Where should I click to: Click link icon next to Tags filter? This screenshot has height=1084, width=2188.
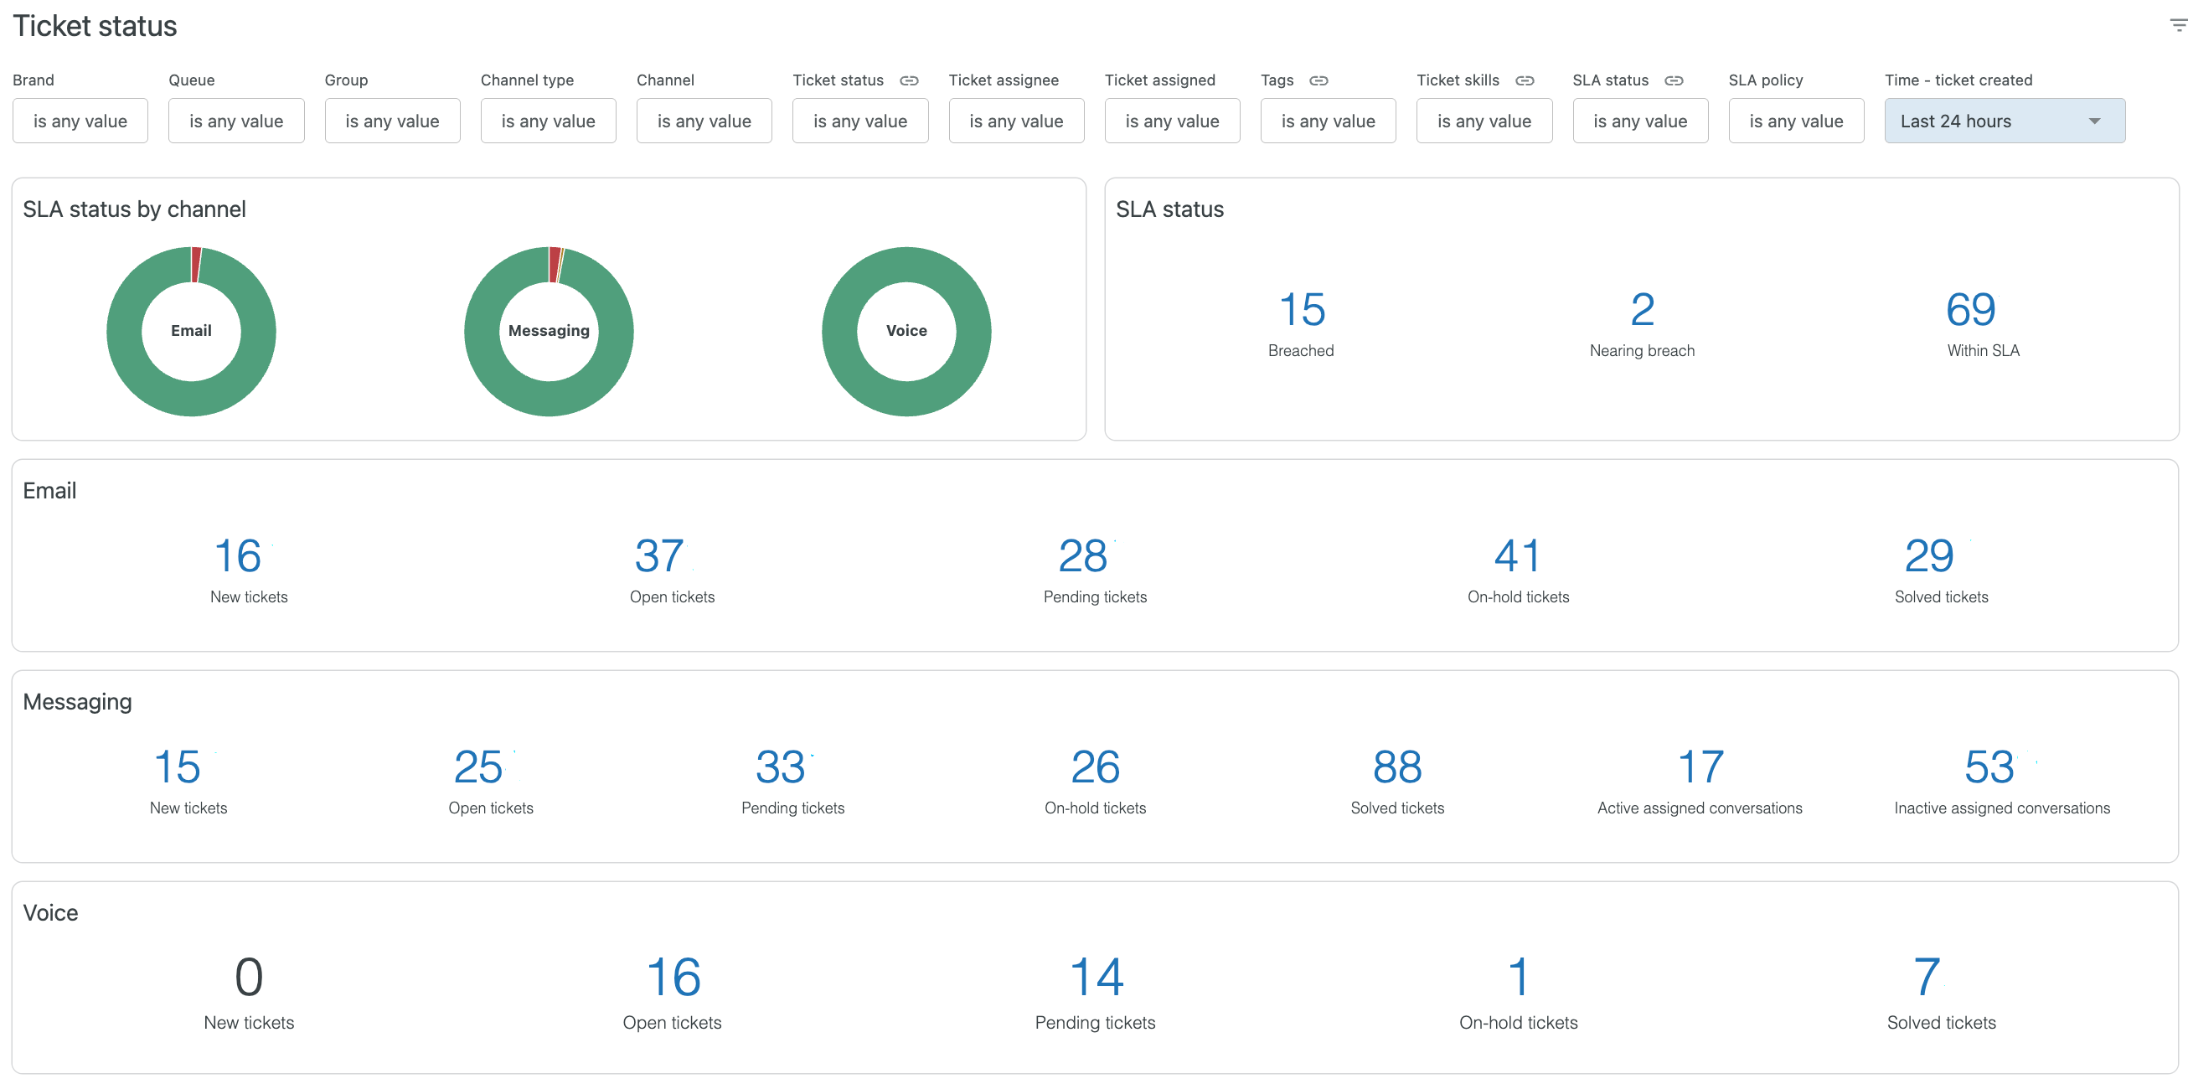click(x=1318, y=80)
